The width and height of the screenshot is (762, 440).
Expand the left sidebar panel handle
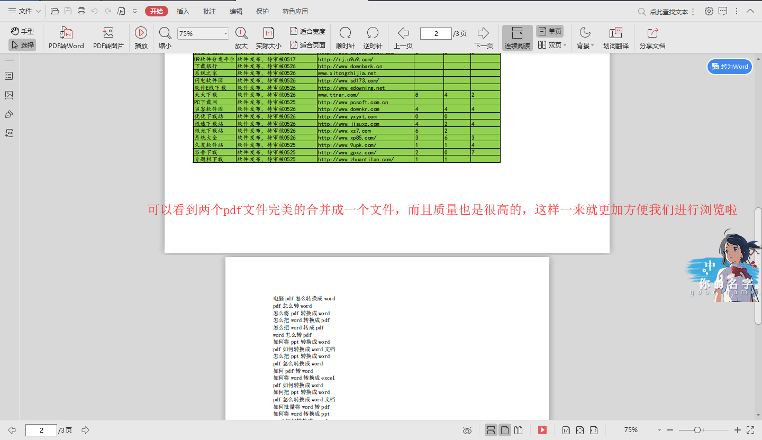[10, 59]
